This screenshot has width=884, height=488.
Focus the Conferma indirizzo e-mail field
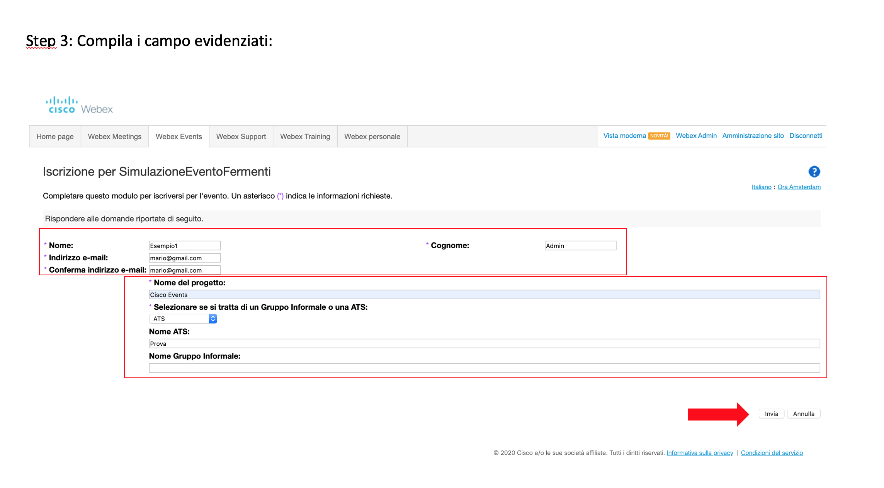click(185, 270)
